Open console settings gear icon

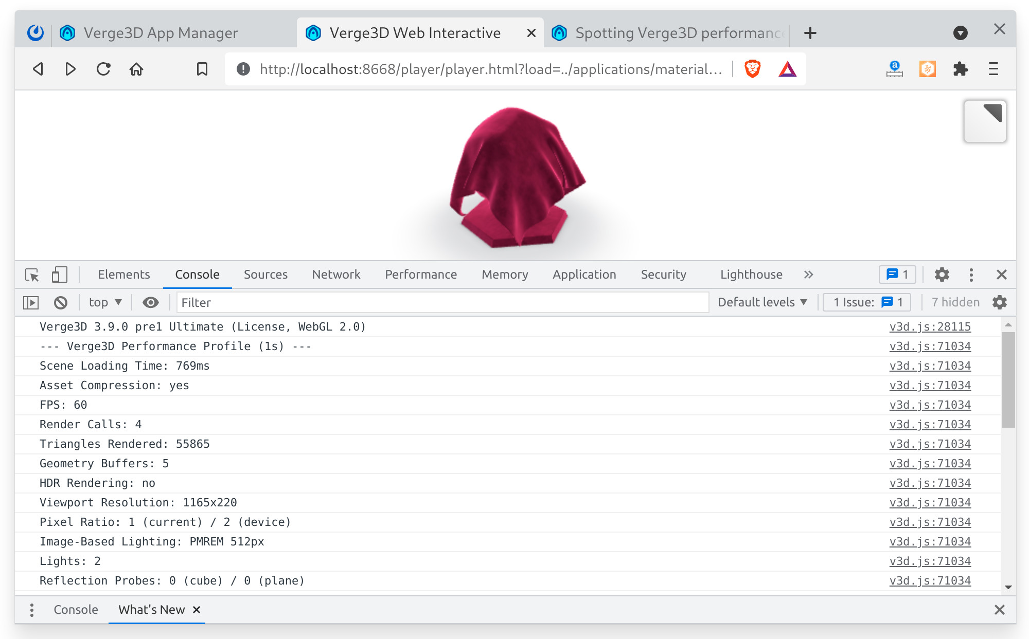(999, 302)
